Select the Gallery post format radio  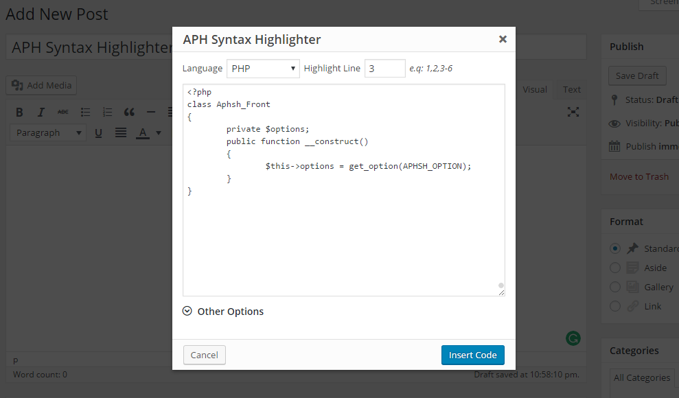[x=615, y=287]
